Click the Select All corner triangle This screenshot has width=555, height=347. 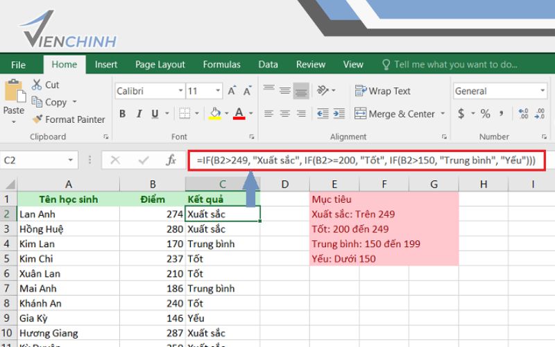(x=10, y=184)
